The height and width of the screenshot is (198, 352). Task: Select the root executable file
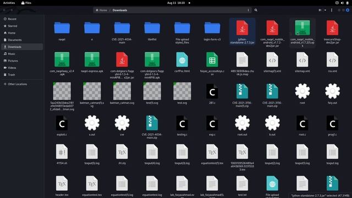(x=302, y=94)
